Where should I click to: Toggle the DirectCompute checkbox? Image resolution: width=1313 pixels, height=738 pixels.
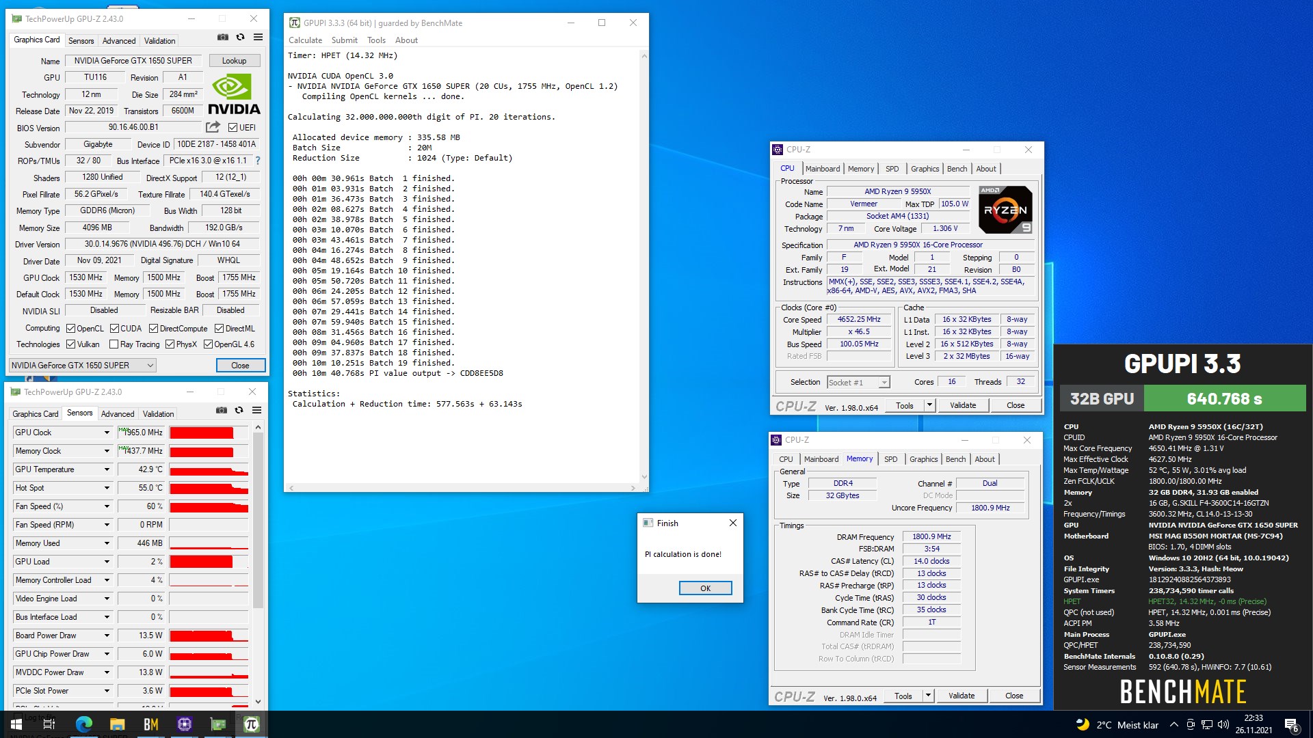pos(154,329)
